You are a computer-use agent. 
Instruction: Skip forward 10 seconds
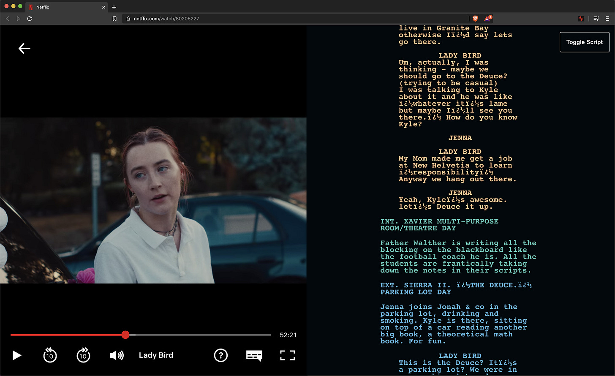tap(83, 355)
